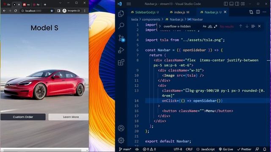
Task: Toggle primary side bar layout icon
Action: click(x=226, y=4)
